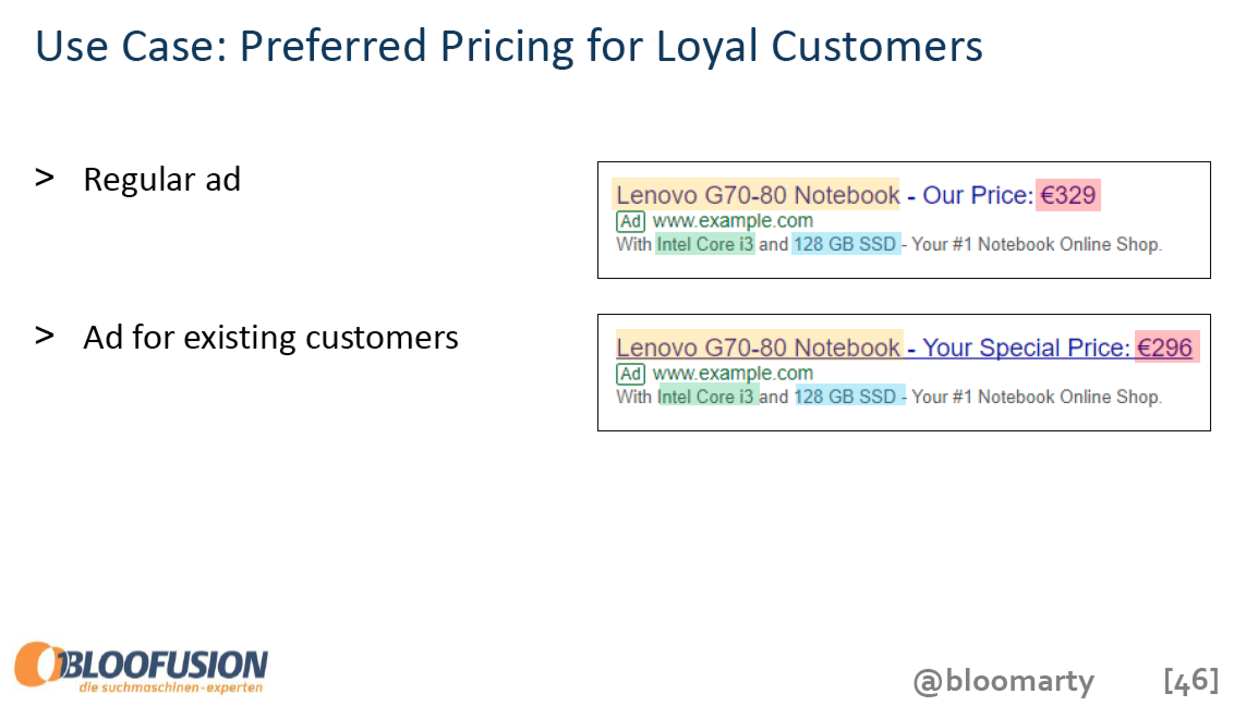
Task: Visit www.example.com in the regular ad
Action: (733, 221)
